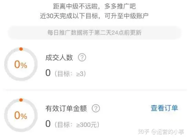189x140 pixels.
Task: Click the 目标: ≥300元 target text
Action: pyautogui.click(x=77, y=124)
